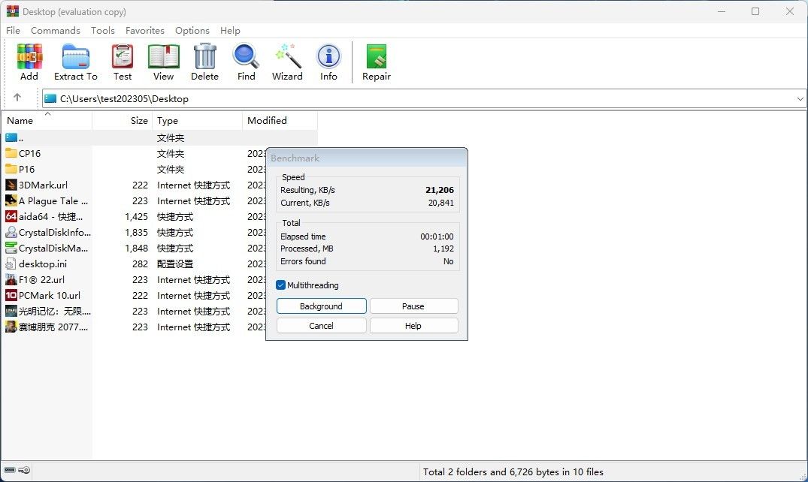Screen dimensions: 808x482
Task: Click the Add archive toolbar icon
Action: point(29,57)
